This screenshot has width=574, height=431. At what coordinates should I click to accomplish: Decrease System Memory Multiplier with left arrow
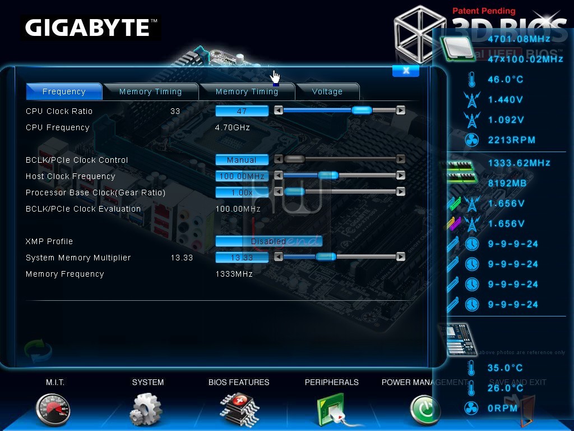pyautogui.click(x=279, y=257)
